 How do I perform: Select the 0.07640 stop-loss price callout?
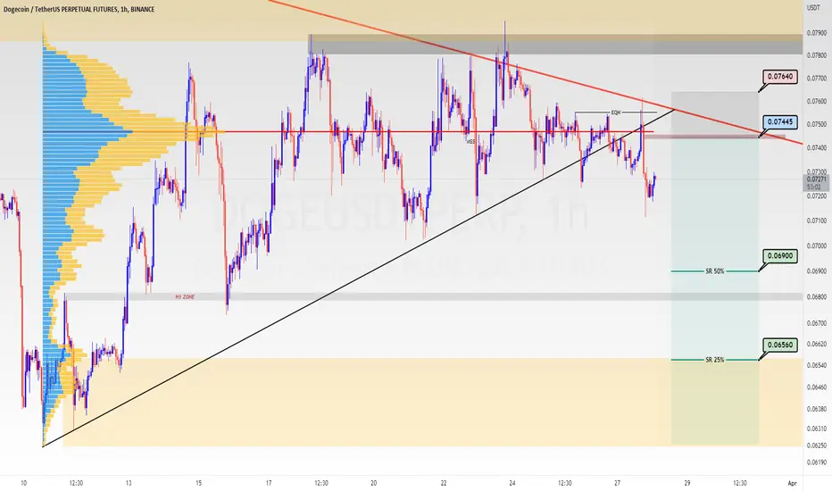coord(780,77)
